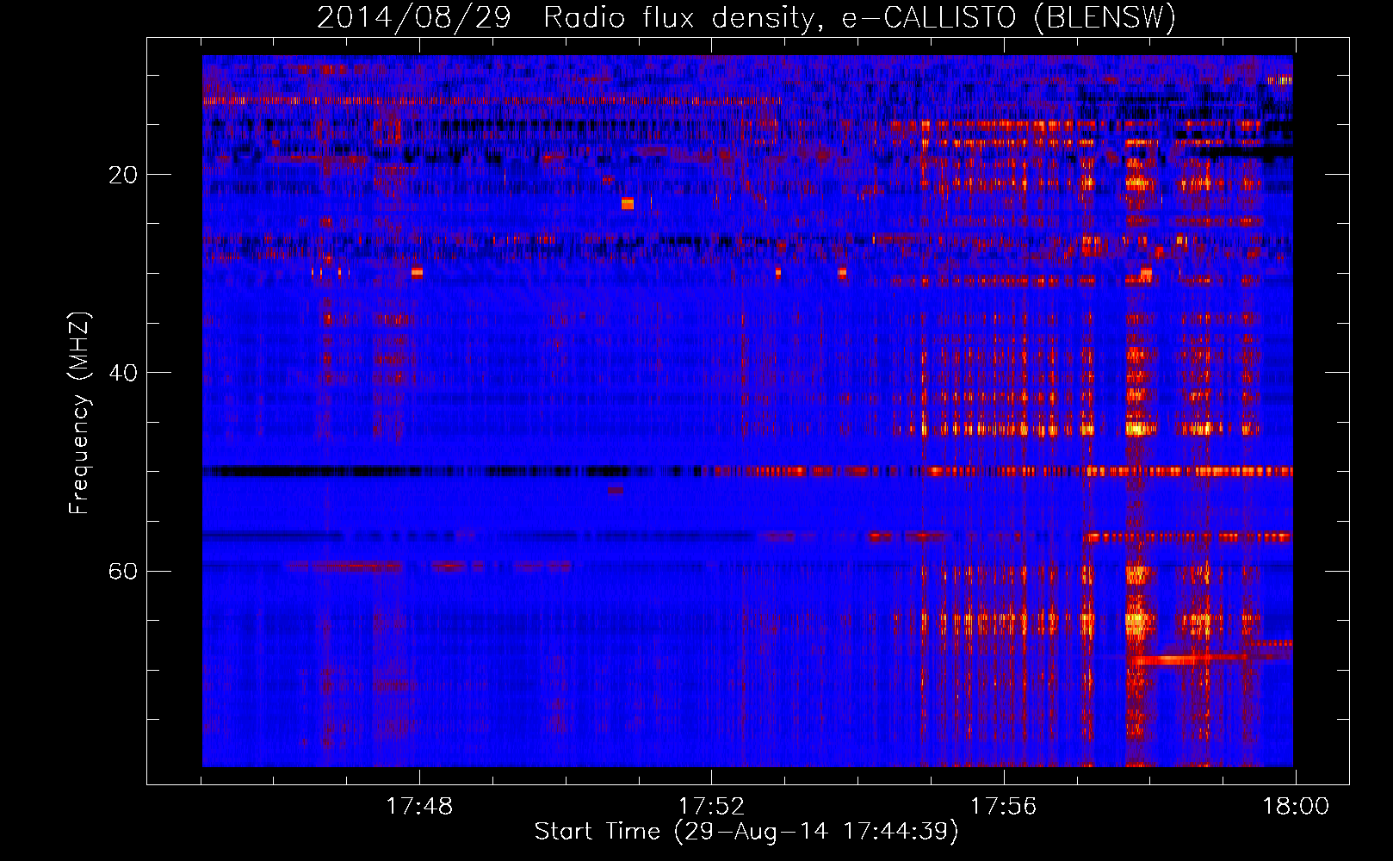Click the 'Frequency (MHZ)' y-axis title
The width and height of the screenshot is (1393, 861).
pyautogui.click(x=79, y=413)
